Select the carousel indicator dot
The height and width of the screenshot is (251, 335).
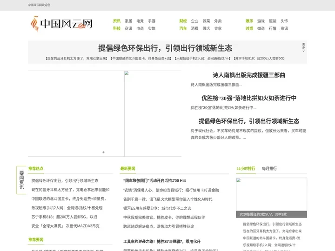coord(103,152)
